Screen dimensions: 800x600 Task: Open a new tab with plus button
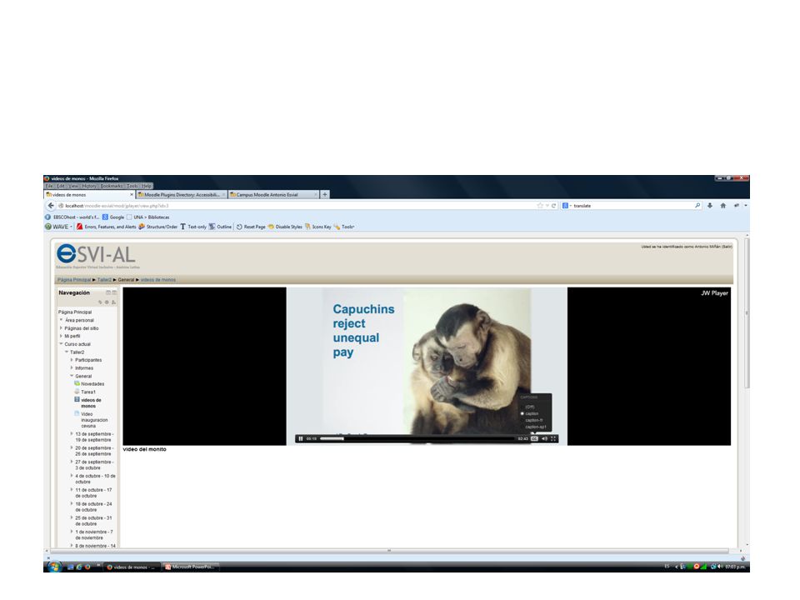324,194
